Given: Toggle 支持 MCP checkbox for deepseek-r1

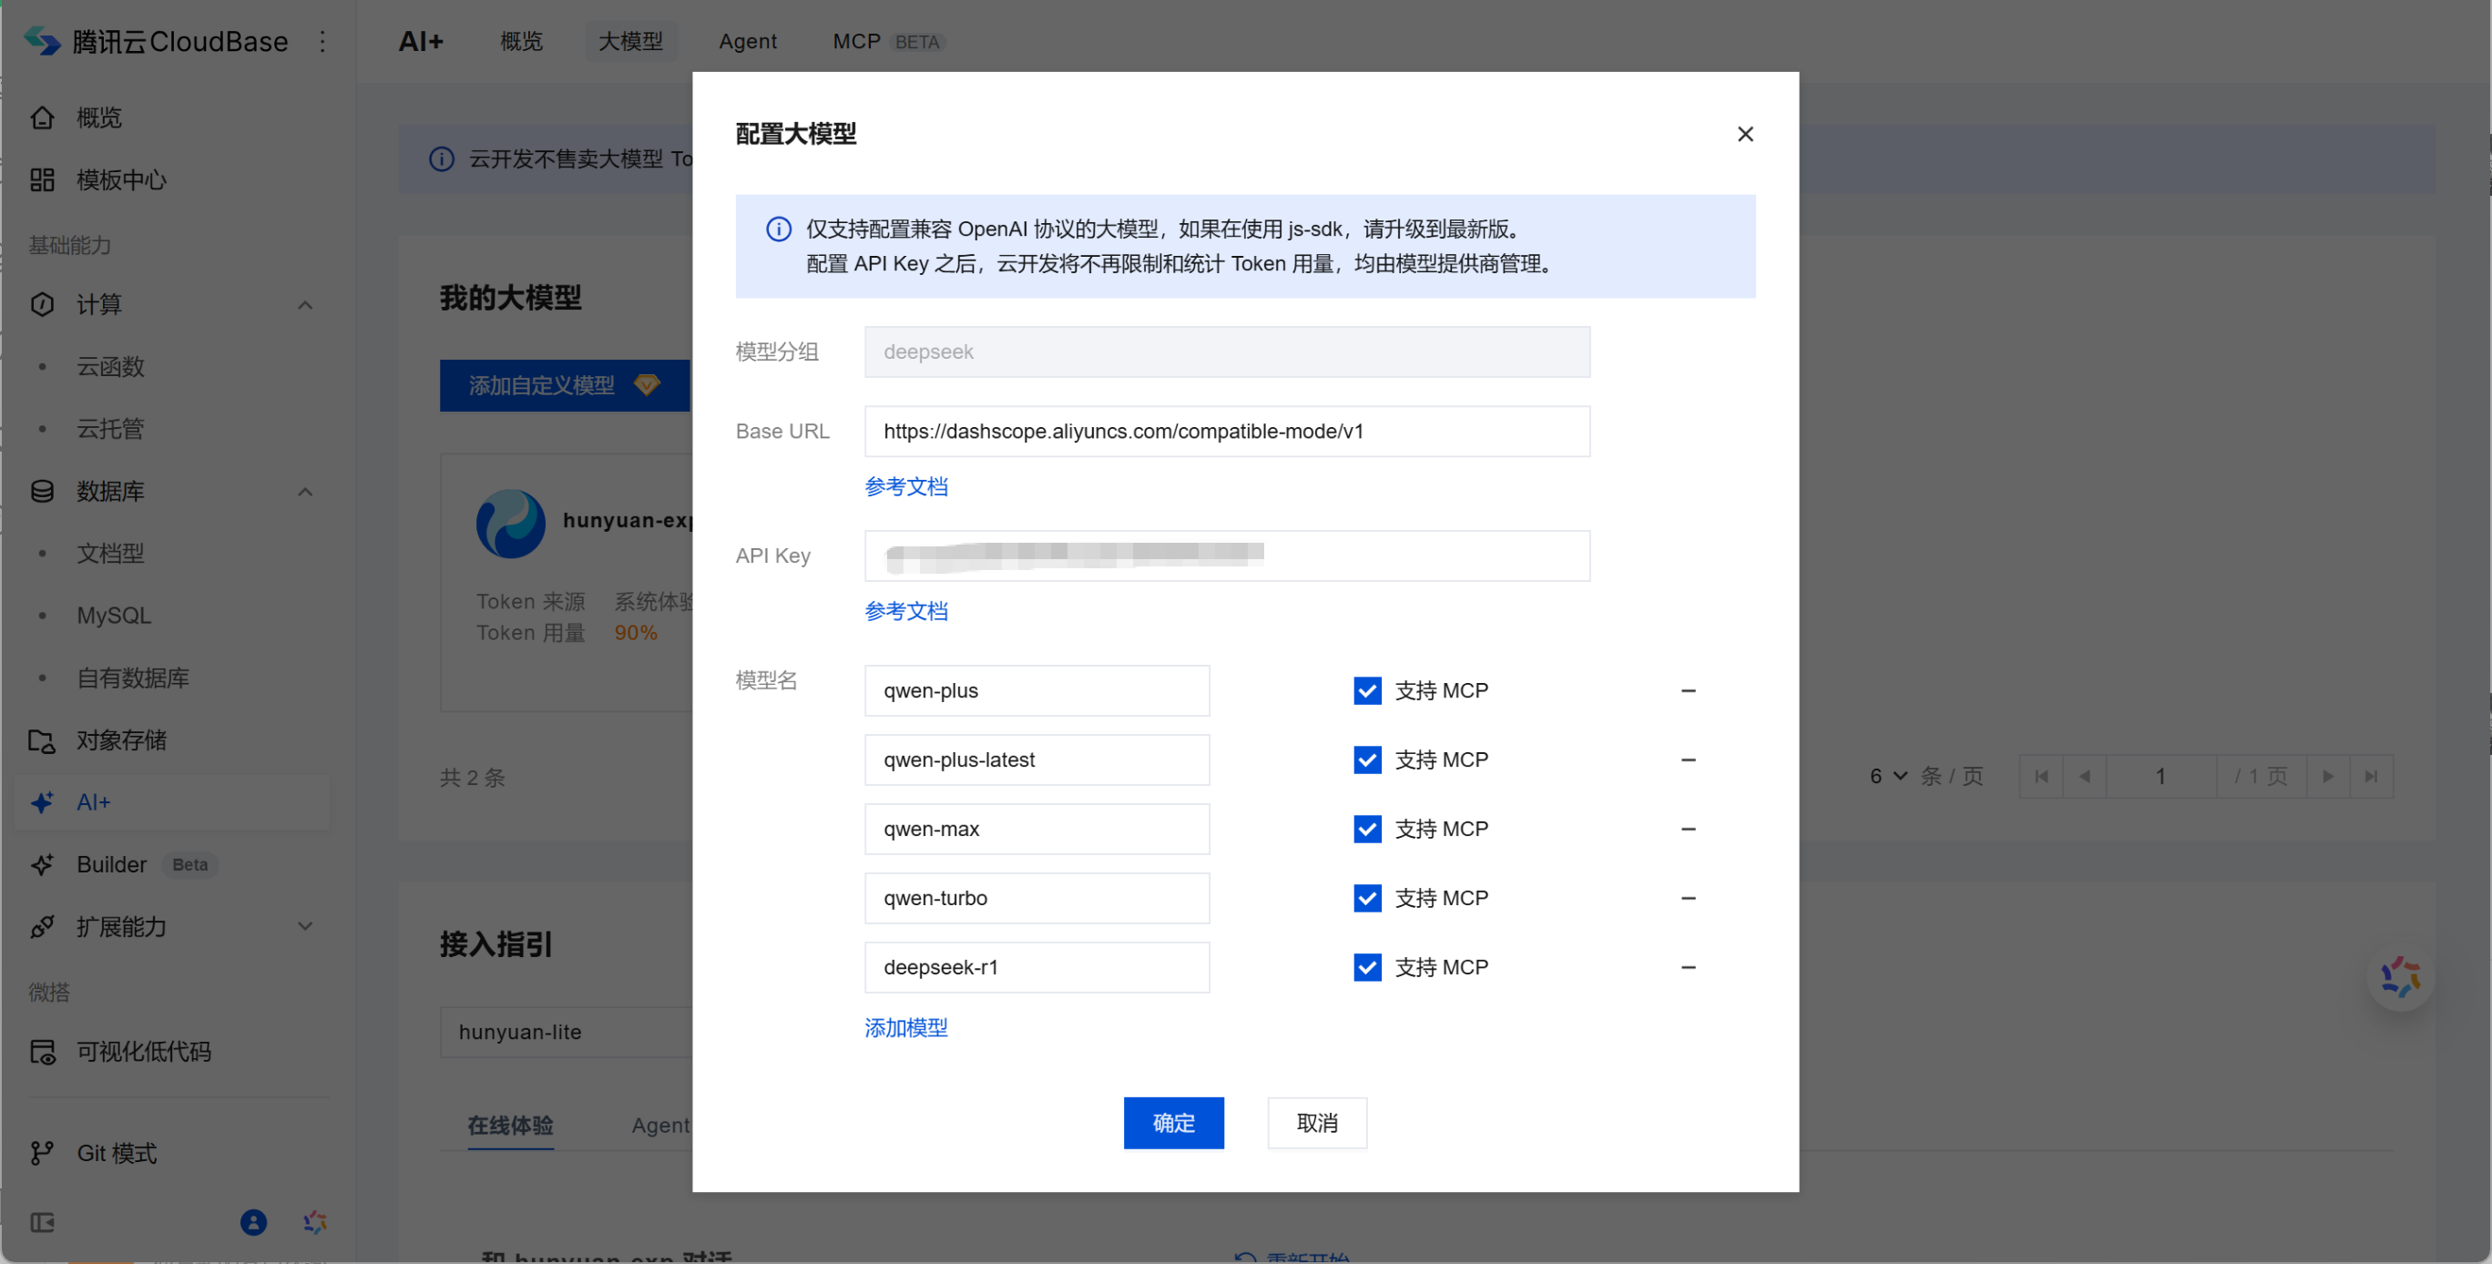Looking at the screenshot, I should 1367,968.
